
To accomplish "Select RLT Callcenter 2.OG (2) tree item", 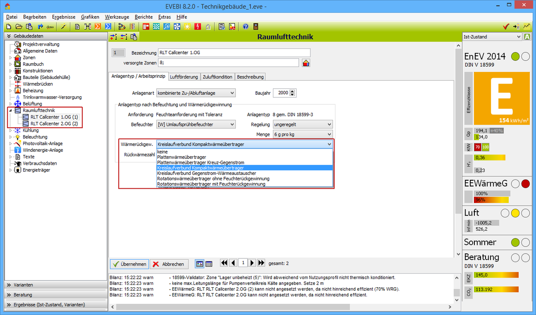I will click(x=54, y=124).
